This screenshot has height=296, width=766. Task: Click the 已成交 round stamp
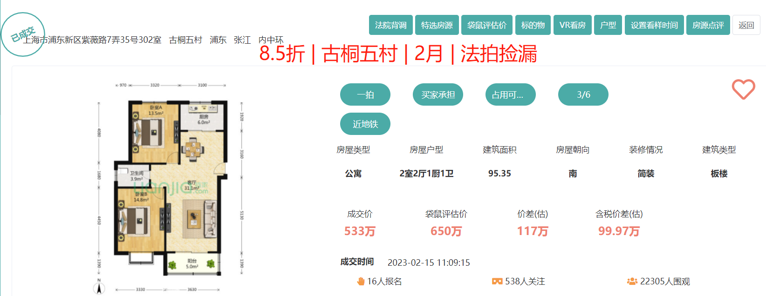pyautogui.click(x=22, y=34)
